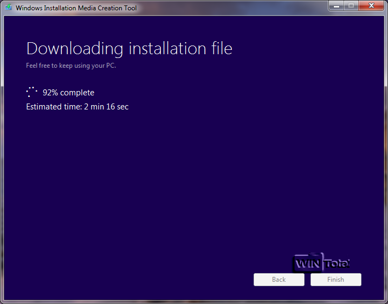Close the Windows Installation Media Creation Tool
The height and width of the screenshot is (304, 388).
[x=371, y=6]
